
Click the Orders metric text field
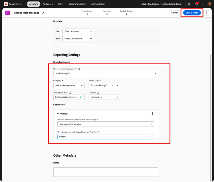pyautogui.click(x=103, y=137)
